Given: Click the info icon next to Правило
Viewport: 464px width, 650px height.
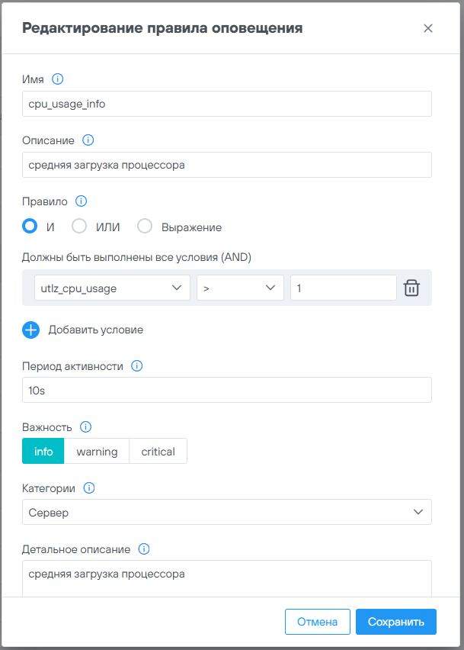Looking at the screenshot, I should [x=81, y=201].
